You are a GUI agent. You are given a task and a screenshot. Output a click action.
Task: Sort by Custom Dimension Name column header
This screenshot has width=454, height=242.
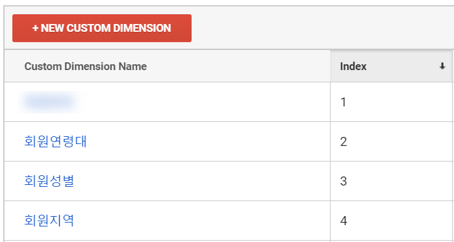coord(86,66)
